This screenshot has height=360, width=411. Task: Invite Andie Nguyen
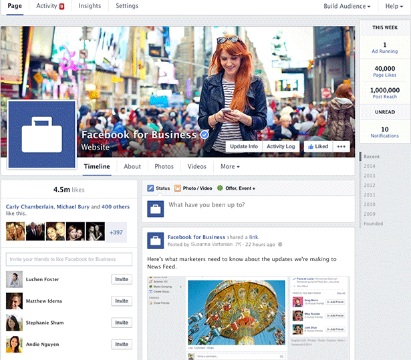coord(122,344)
